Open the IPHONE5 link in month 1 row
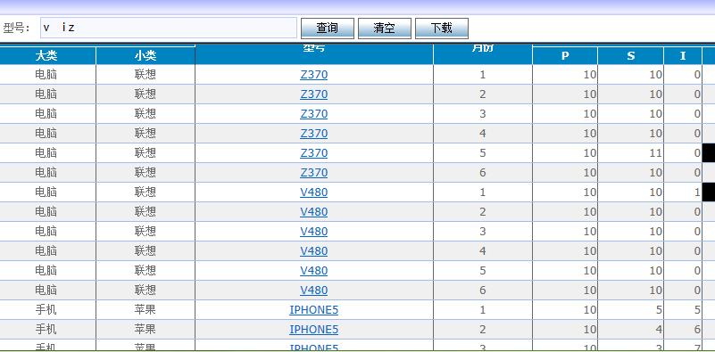Screen dimensions: 715x352 pyautogui.click(x=313, y=309)
